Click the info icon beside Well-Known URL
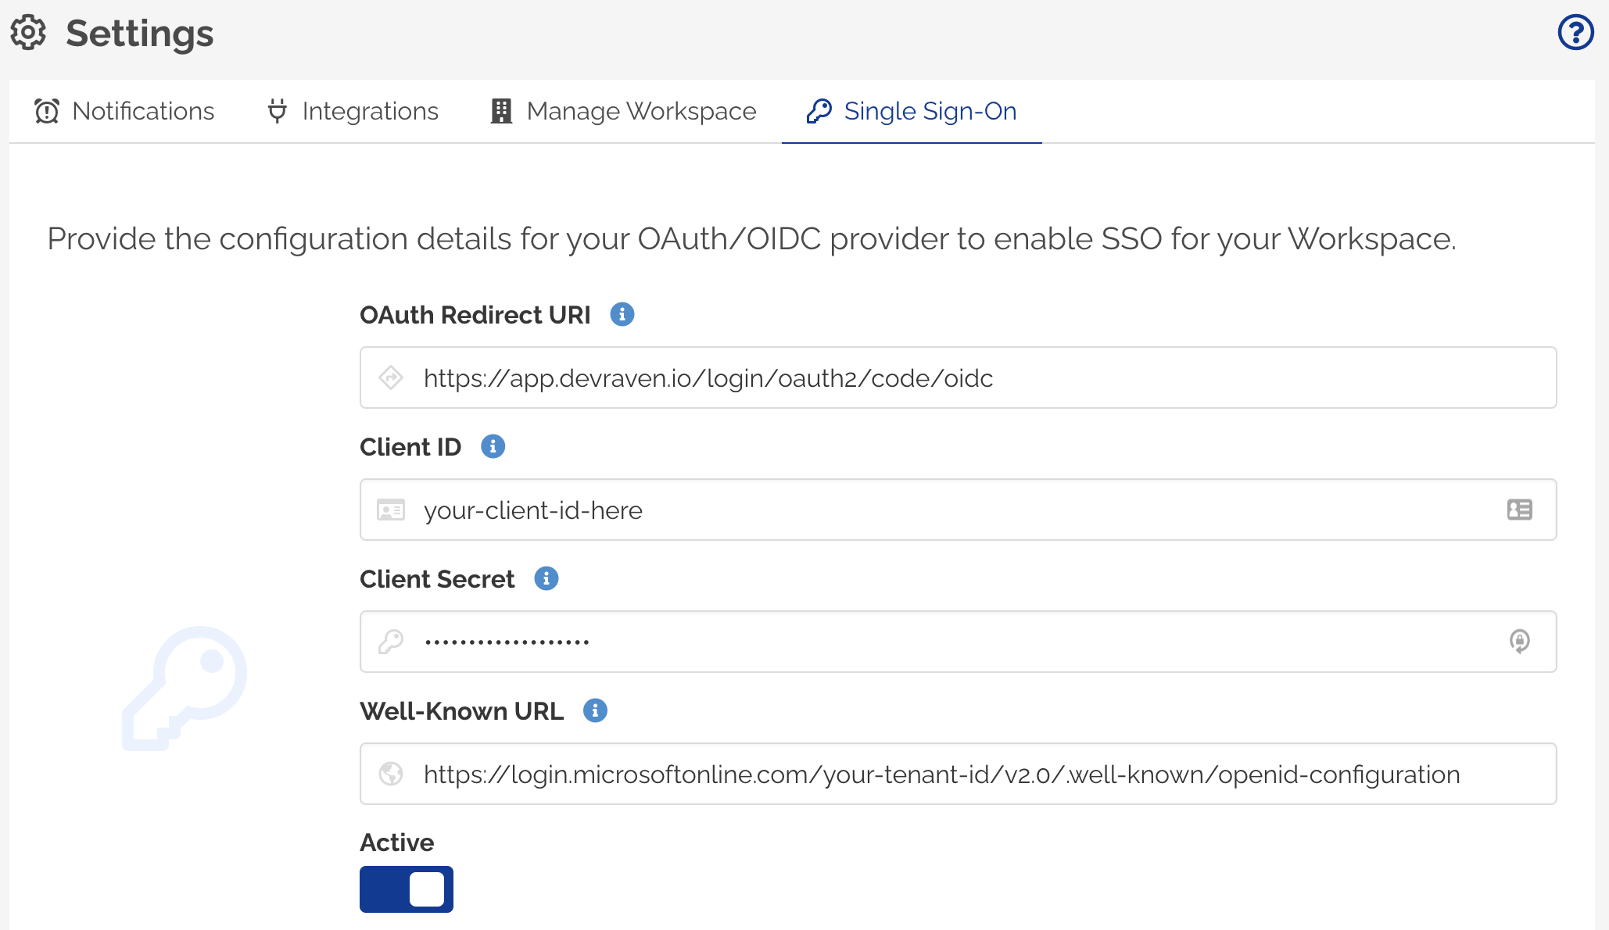 point(596,710)
